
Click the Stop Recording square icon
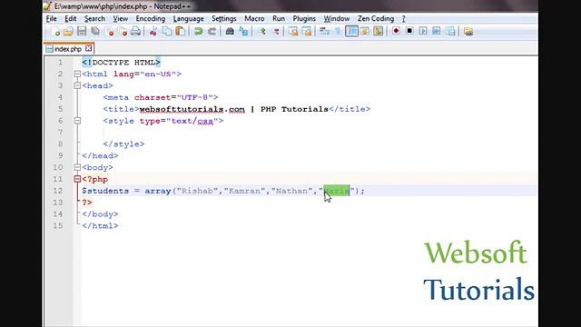409,31
